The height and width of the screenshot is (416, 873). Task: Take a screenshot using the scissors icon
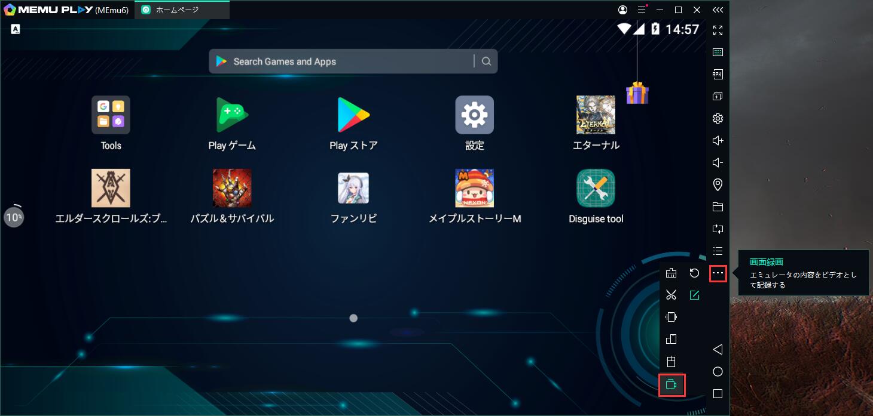671,295
